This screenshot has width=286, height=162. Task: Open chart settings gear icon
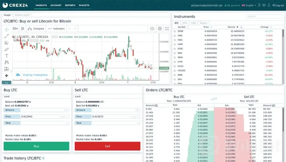[x=160, y=29]
